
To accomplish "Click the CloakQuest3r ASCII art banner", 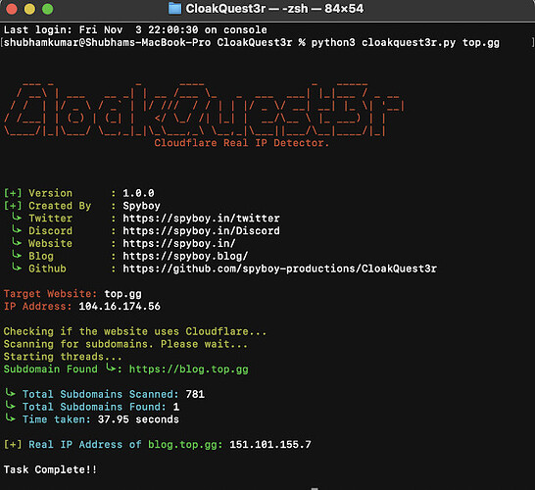I will click(x=204, y=109).
